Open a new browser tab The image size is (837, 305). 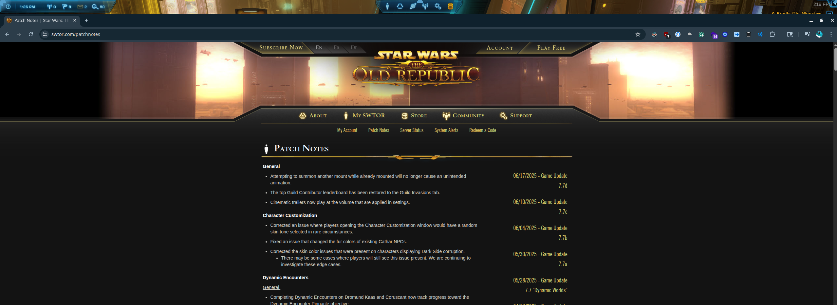click(86, 20)
